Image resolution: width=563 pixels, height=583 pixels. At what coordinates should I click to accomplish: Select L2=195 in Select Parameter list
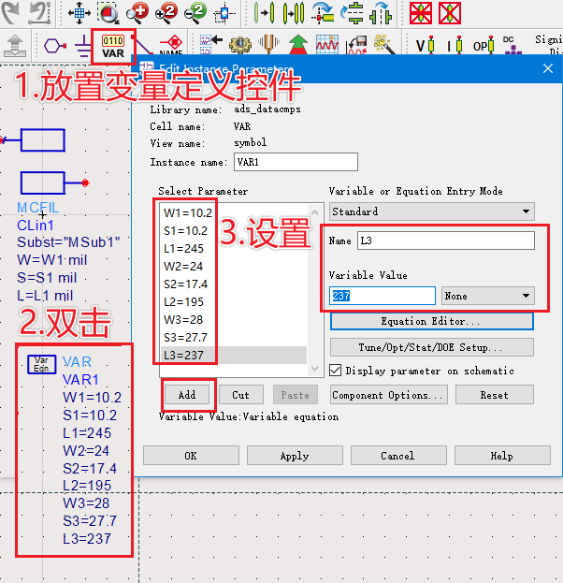234,302
